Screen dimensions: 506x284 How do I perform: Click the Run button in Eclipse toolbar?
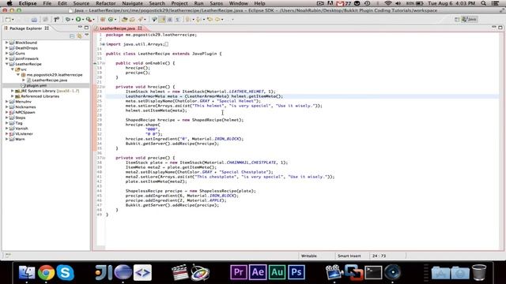pyautogui.click(x=78, y=19)
